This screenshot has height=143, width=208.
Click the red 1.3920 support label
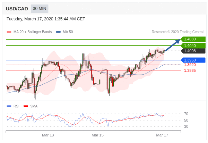[x=190, y=65]
